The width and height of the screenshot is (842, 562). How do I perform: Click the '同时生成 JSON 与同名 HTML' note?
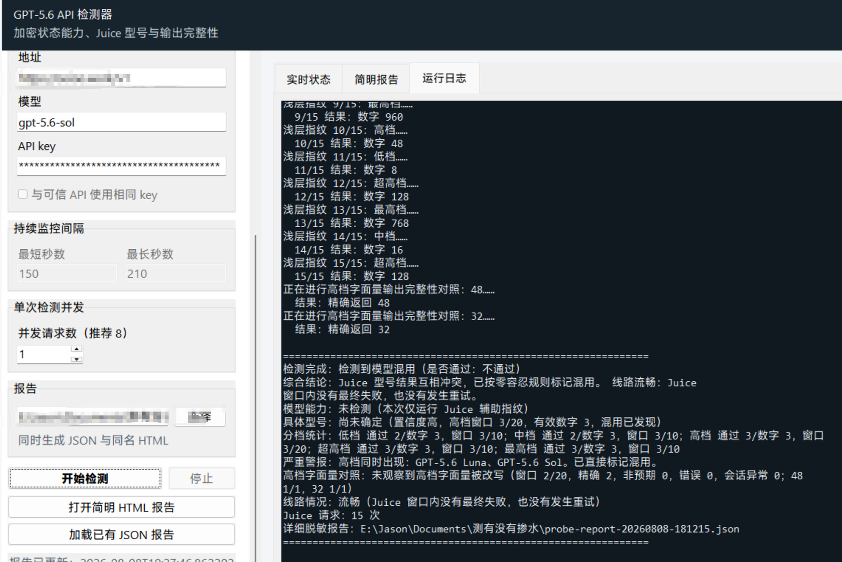coord(93,440)
